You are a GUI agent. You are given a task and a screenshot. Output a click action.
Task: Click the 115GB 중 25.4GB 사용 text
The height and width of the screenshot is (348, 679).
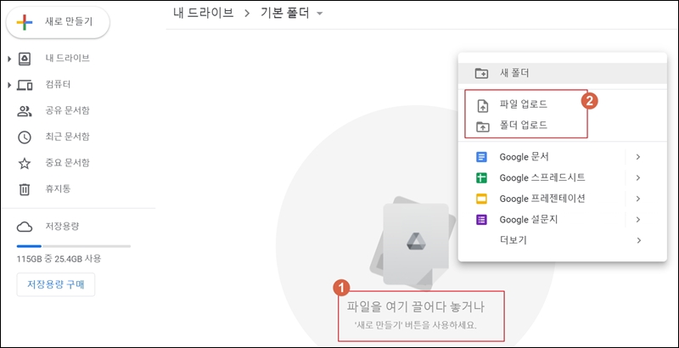[x=59, y=259]
